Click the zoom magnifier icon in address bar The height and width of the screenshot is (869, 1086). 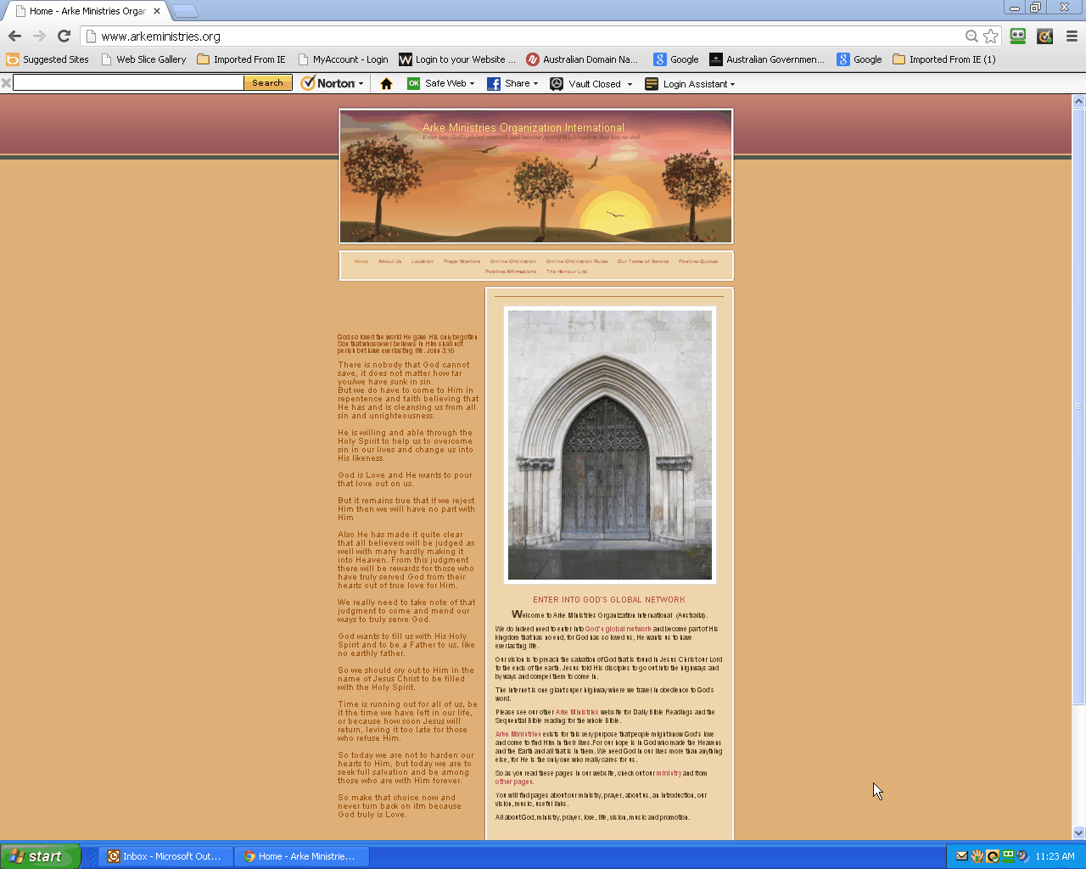point(971,36)
